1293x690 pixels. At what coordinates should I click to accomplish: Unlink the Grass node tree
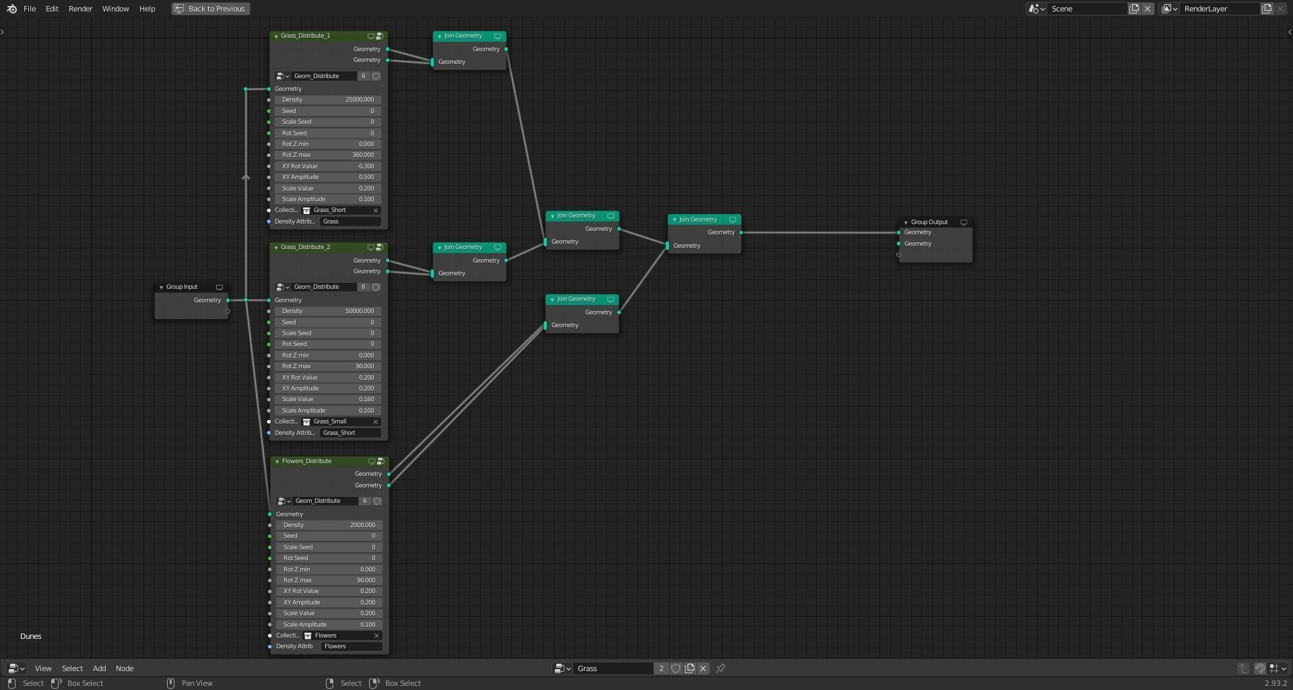(x=703, y=668)
